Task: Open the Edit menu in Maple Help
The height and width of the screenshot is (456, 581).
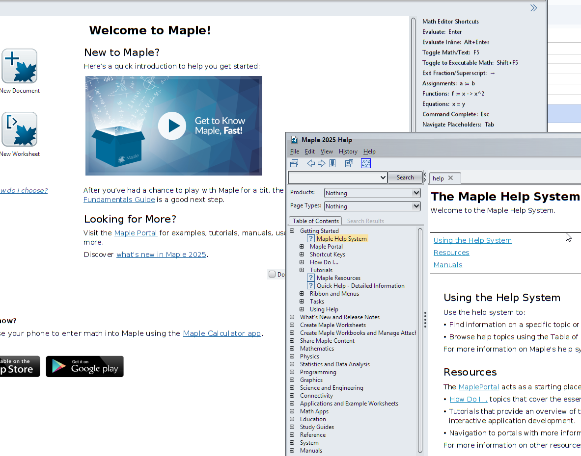Action: [310, 151]
